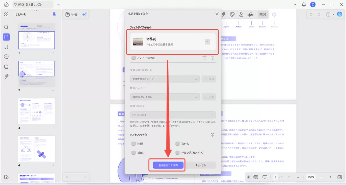Screen dimensions: 346x185
Task: Click the 名前を付けて保存 button
Action: coord(168,165)
